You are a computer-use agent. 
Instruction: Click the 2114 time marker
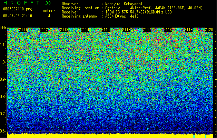coord(85,30)
